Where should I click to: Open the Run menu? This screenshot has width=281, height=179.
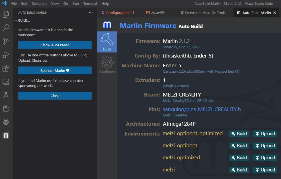pyautogui.click(x=76, y=3)
